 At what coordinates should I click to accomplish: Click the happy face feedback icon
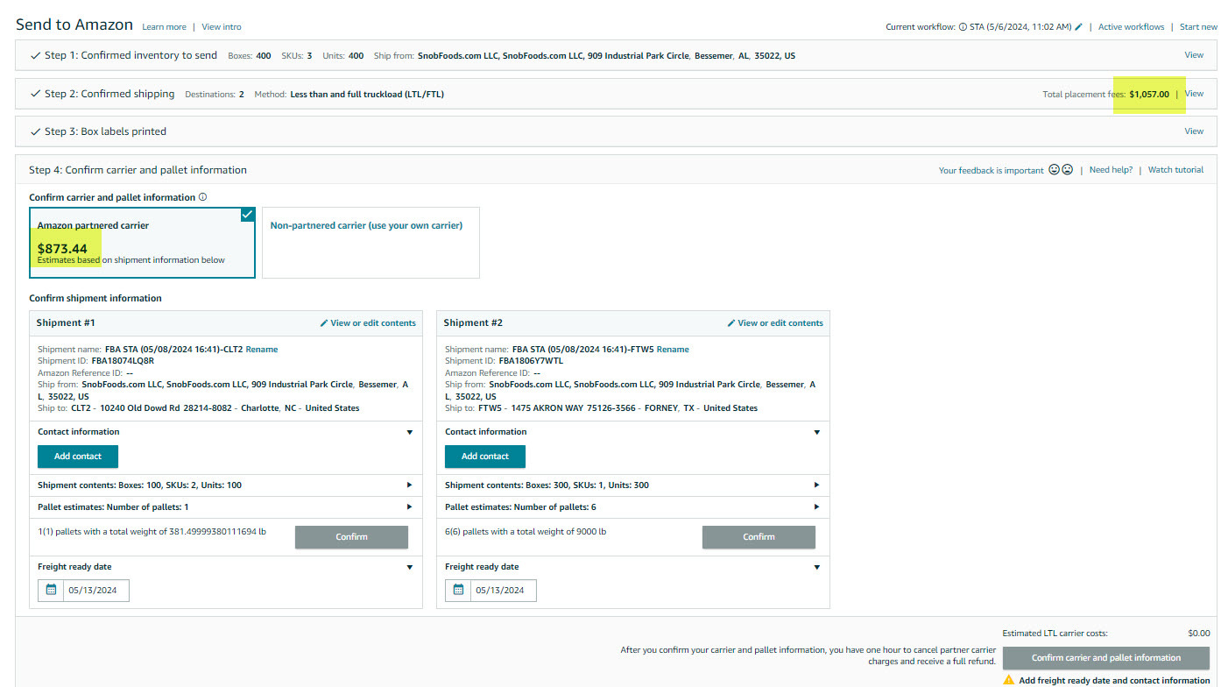tap(1054, 170)
